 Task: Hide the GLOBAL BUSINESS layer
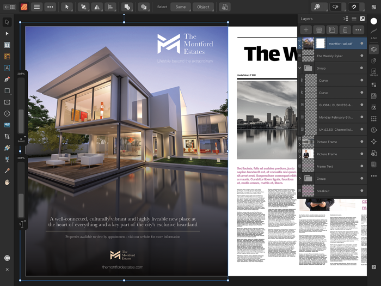click(362, 105)
